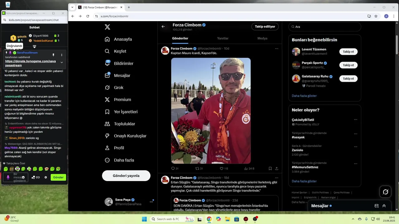Open Windows Start menu
Viewport: 399px width, 224px height.
pos(144,219)
